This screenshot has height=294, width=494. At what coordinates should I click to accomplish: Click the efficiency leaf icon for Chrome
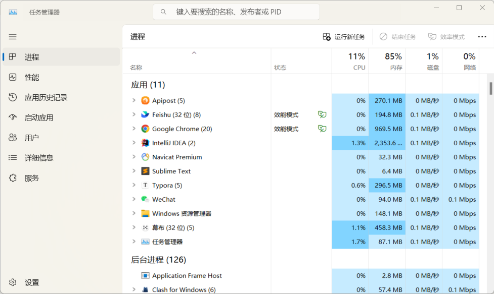pos(322,129)
